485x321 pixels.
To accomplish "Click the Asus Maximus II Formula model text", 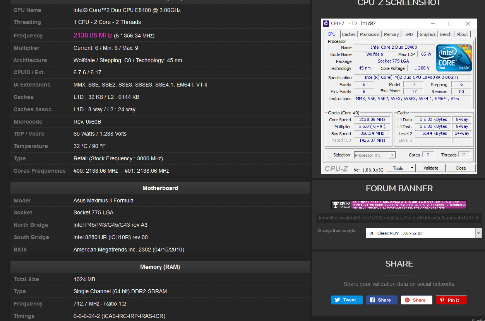I will [103, 200].
